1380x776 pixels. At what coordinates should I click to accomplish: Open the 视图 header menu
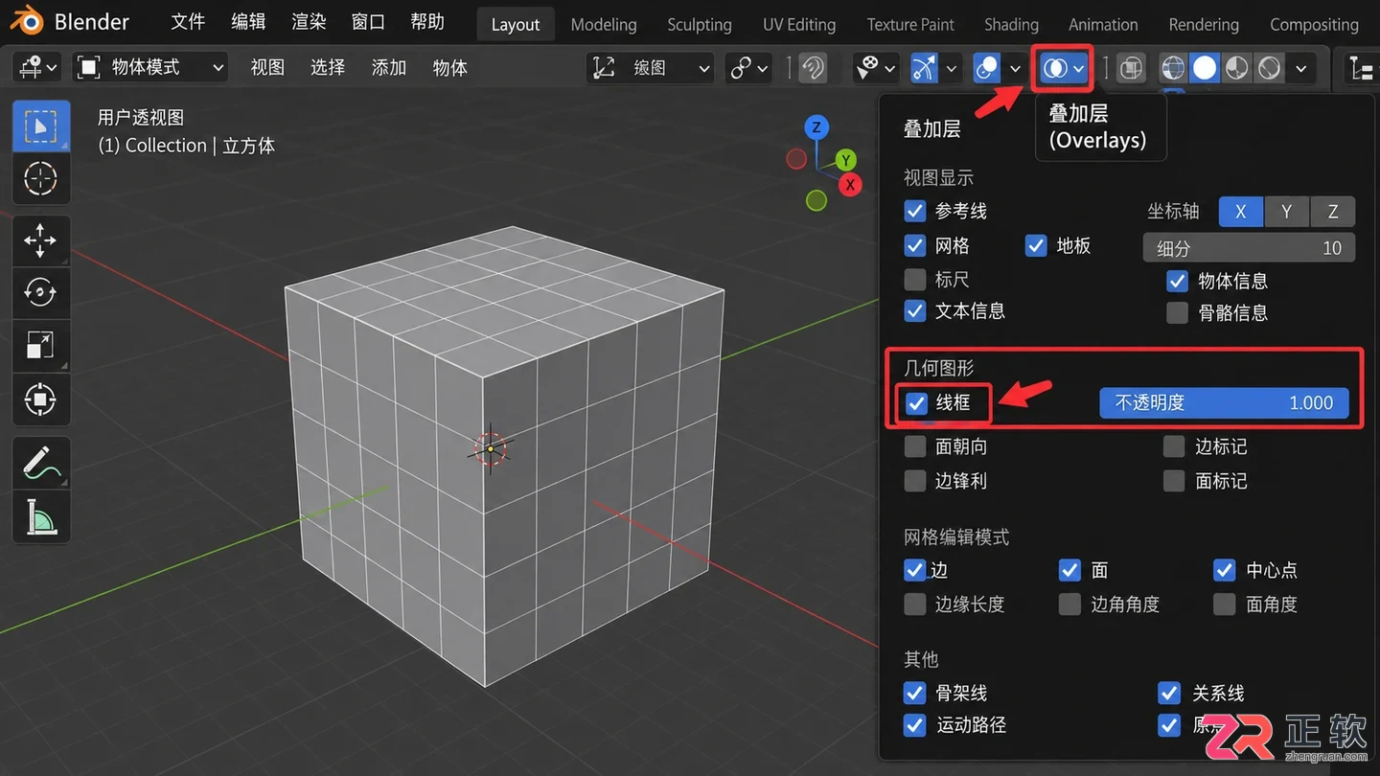coord(267,67)
